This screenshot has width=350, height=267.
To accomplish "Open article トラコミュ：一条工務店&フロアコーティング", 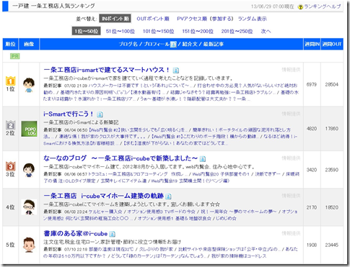I will 137,174.
